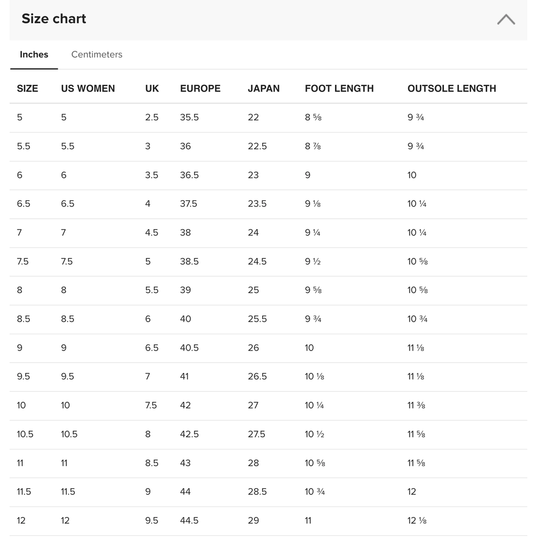
Task: Click the EUROPE column header
Action: (x=200, y=88)
